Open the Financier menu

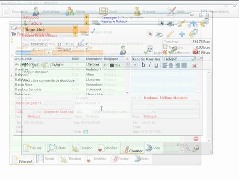pos(145,11)
